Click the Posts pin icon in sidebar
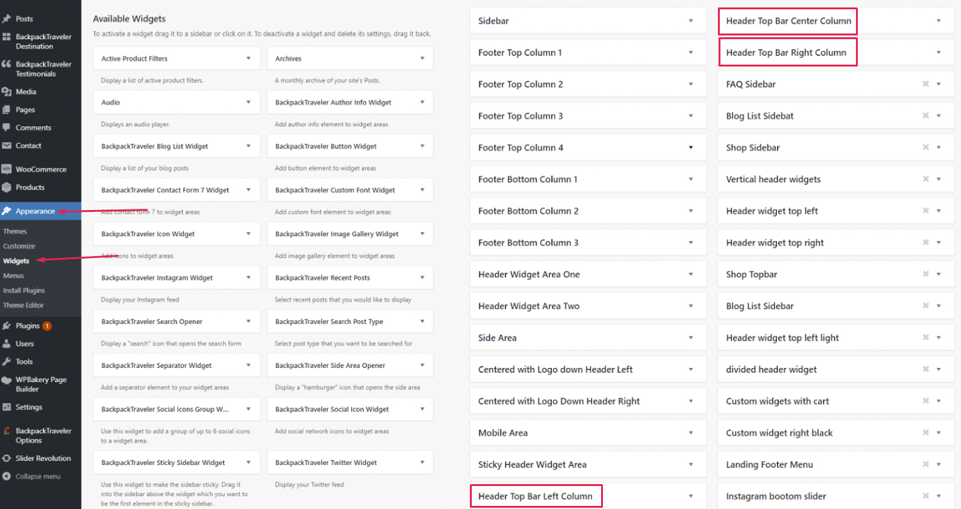Viewport: 961px width, 509px height. point(7,19)
